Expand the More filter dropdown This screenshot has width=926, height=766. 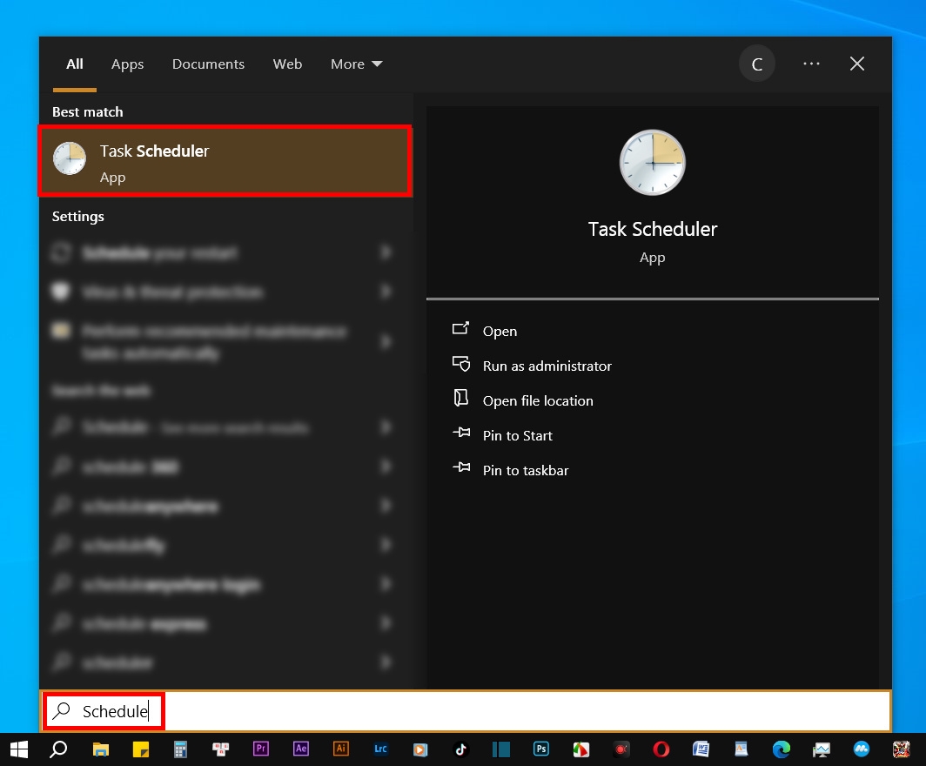pyautogui.click(x=357, y=64)
